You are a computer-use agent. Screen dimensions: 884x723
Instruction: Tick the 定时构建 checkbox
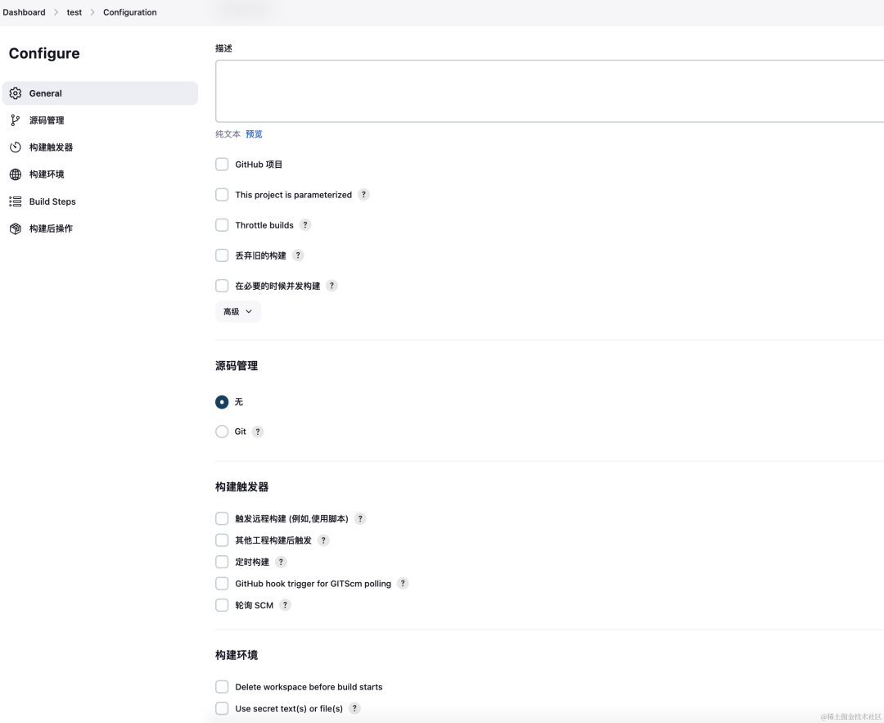[222, 562]
